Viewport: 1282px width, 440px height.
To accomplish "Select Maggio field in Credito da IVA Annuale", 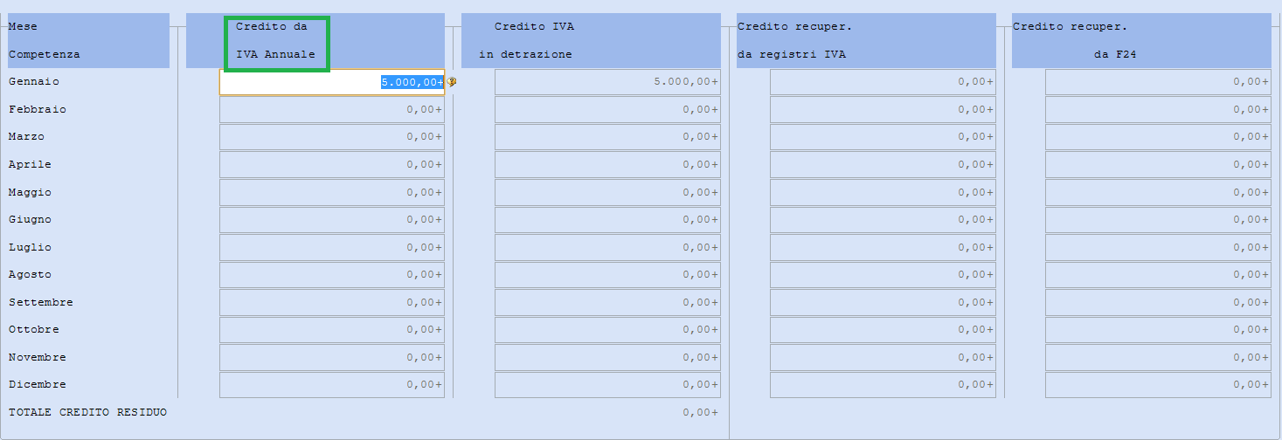I will pyautogui.click(x=332, y=192).
